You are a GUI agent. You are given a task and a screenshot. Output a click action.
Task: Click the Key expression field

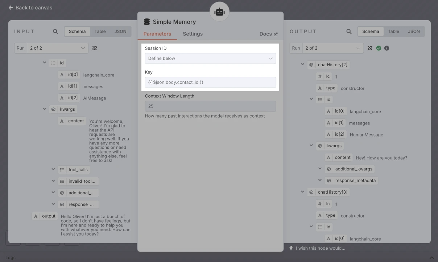pyautogui.click(x=210, y=82)
